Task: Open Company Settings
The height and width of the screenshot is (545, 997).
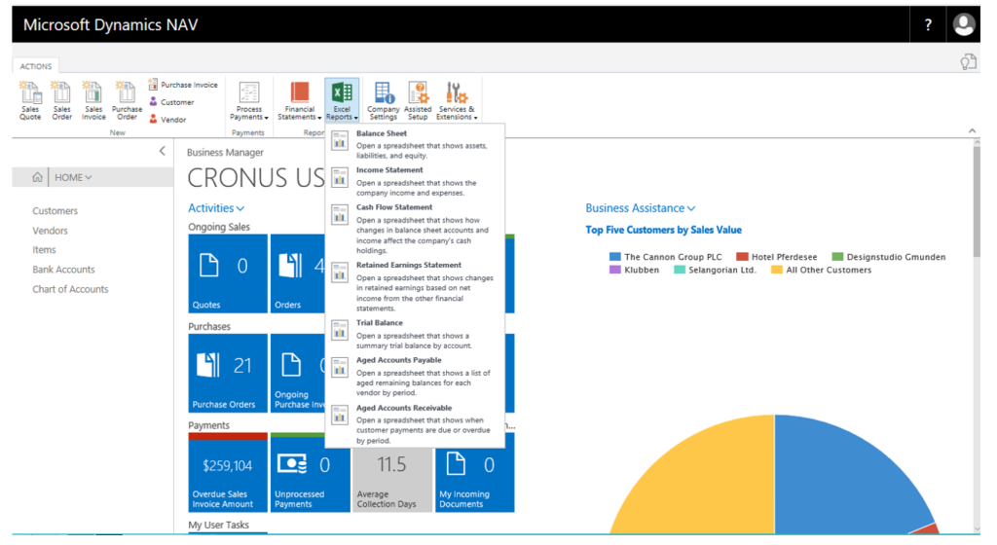Action: tap(383, 100)
